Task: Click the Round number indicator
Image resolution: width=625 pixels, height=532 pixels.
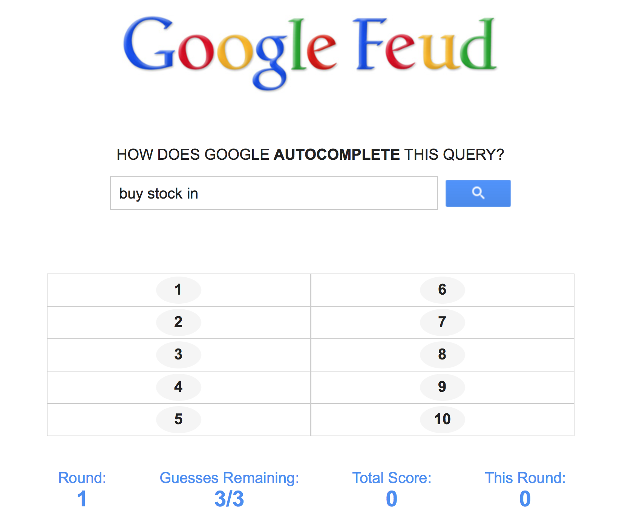Action: tap(82, 499)
